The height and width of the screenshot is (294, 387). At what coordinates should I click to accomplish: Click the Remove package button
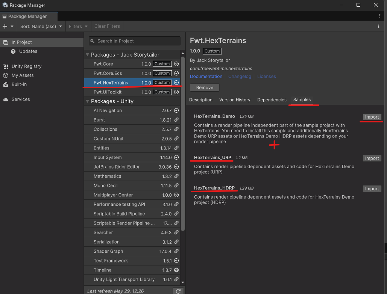tap(205, 87)
